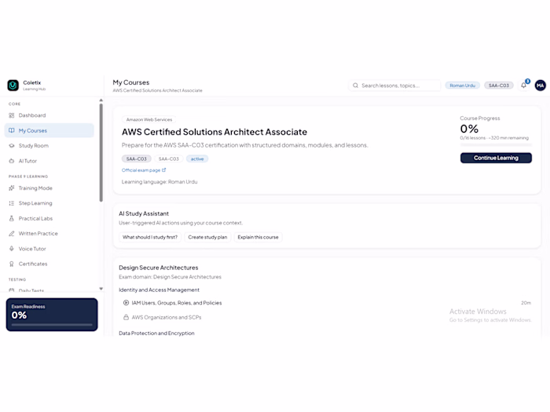550x412 pixels.
Task: Click Data Protection and Encryption module
Action: pyautogui.click(x=156, y=334)
